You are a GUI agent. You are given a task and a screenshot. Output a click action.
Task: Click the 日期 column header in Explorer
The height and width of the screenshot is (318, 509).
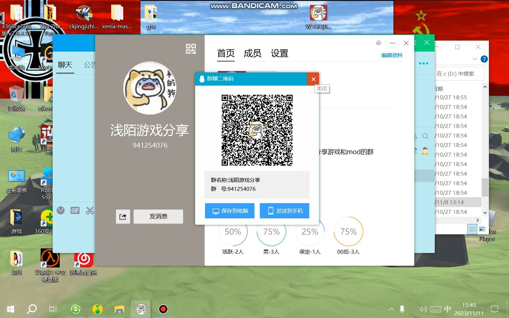(x=439, y=89)
